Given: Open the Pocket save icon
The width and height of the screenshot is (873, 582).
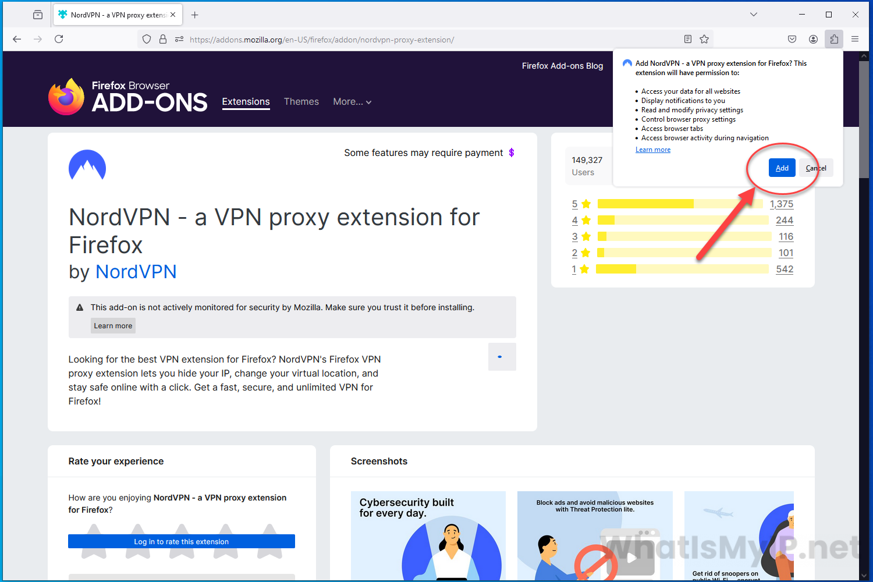Looking at the screenshot, I should point(792,39).
